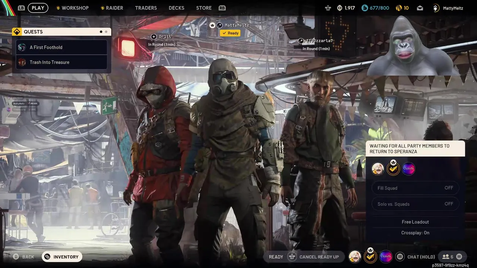Click the gold striped icon beside 10
The image size is (477, 268).
pyautogui.click(x=398, y=8)
